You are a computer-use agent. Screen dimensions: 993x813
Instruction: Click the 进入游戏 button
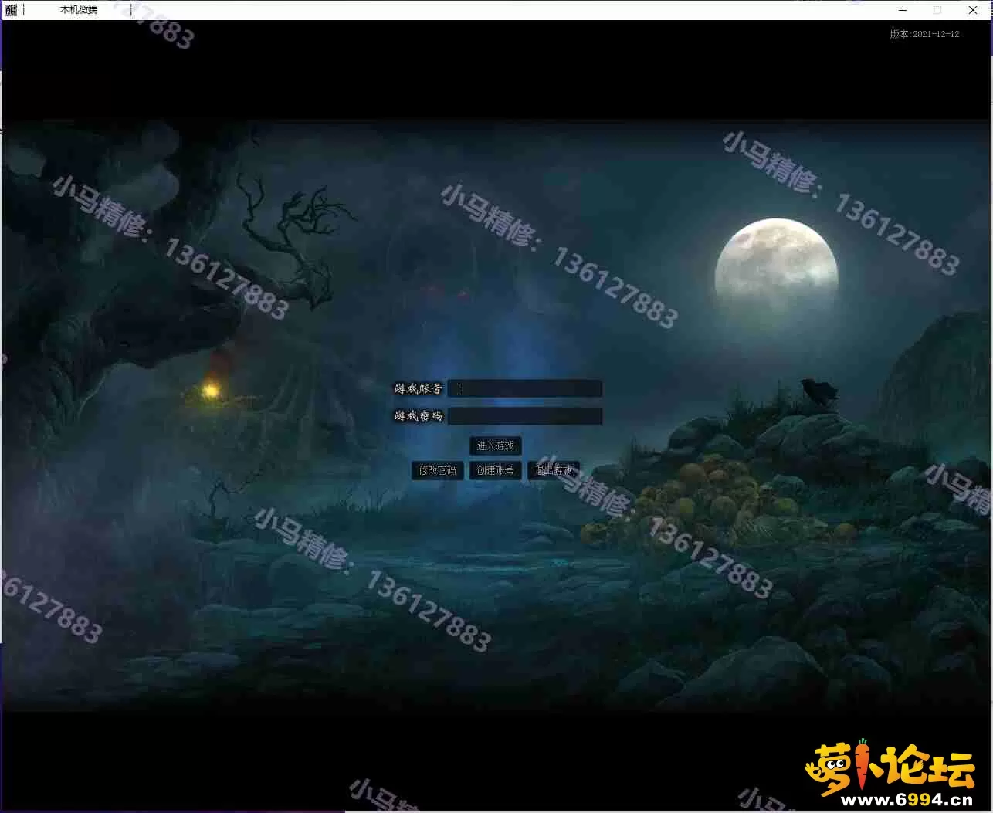[496, 445]
